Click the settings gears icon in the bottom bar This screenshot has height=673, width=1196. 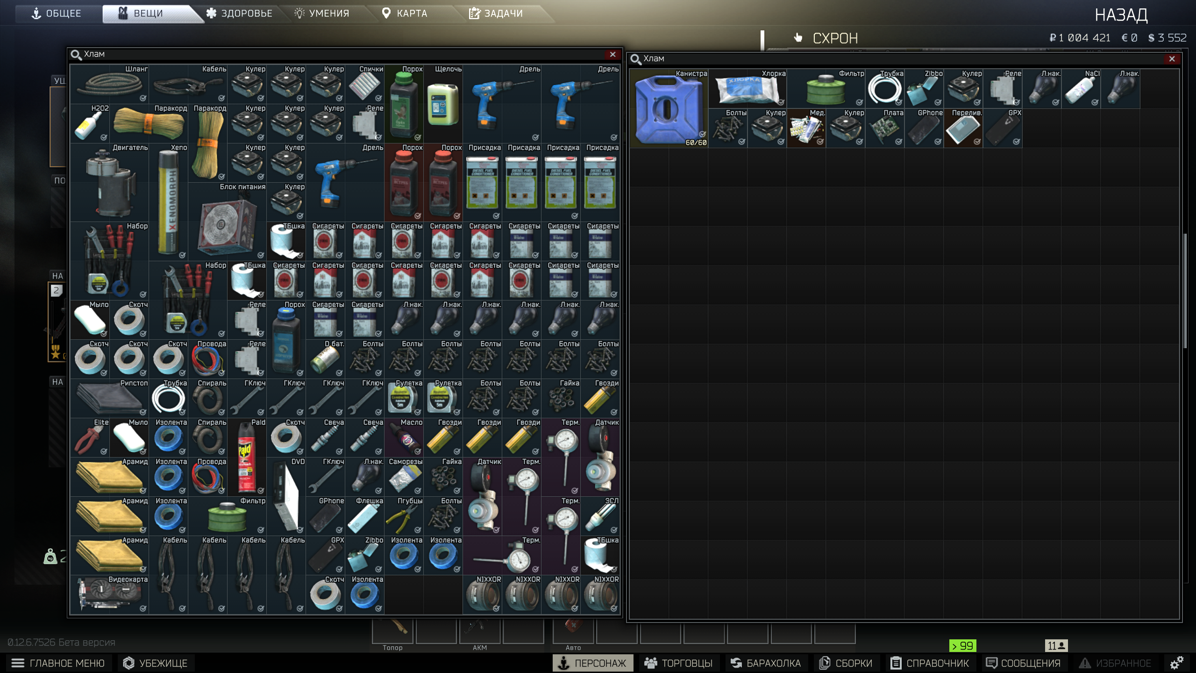click(x=1176, y=663)
